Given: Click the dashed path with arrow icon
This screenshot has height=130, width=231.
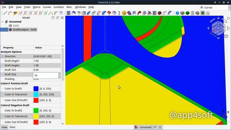Looking at the screenshot, I should point(208,13).
